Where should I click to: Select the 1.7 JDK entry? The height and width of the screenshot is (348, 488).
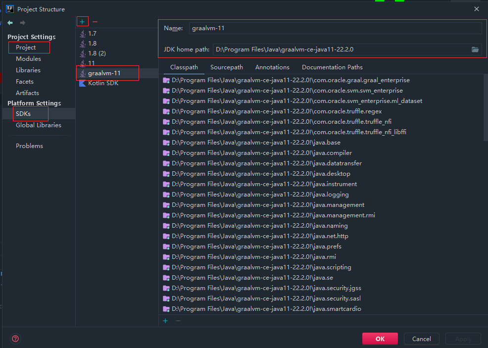click(117, 33)
